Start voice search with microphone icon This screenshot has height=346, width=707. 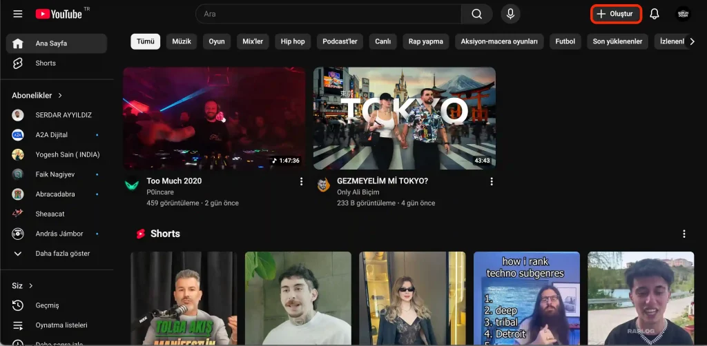coord(510,14)
